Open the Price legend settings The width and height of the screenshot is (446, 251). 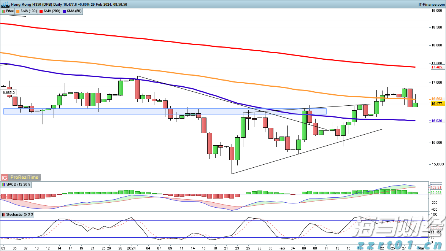[10, 11]
